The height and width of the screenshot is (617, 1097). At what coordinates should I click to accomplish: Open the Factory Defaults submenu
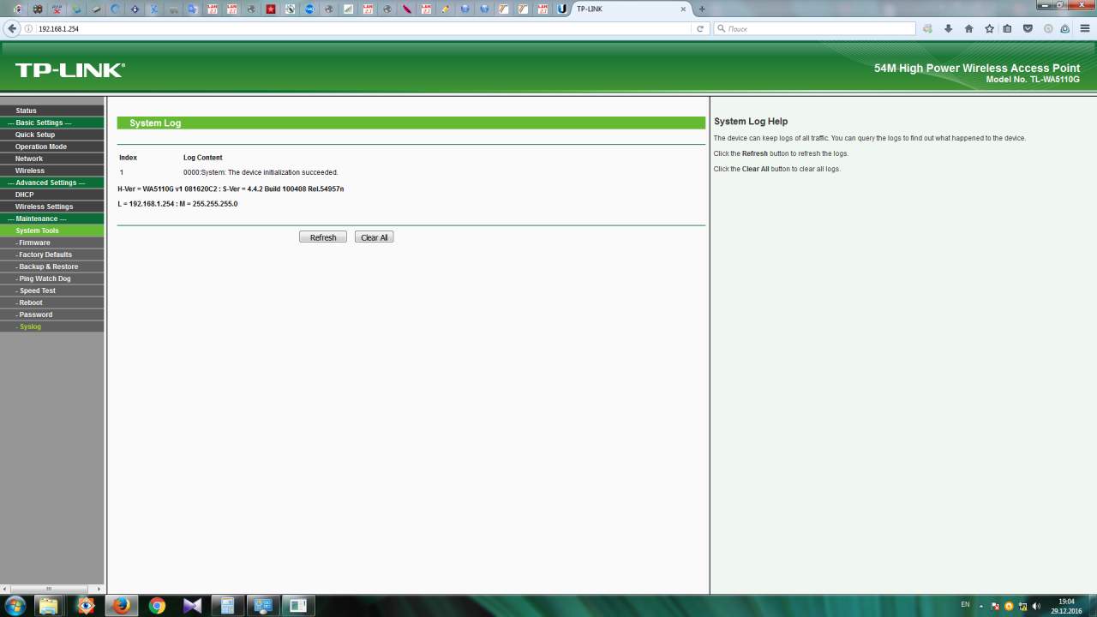click(44, 255)
